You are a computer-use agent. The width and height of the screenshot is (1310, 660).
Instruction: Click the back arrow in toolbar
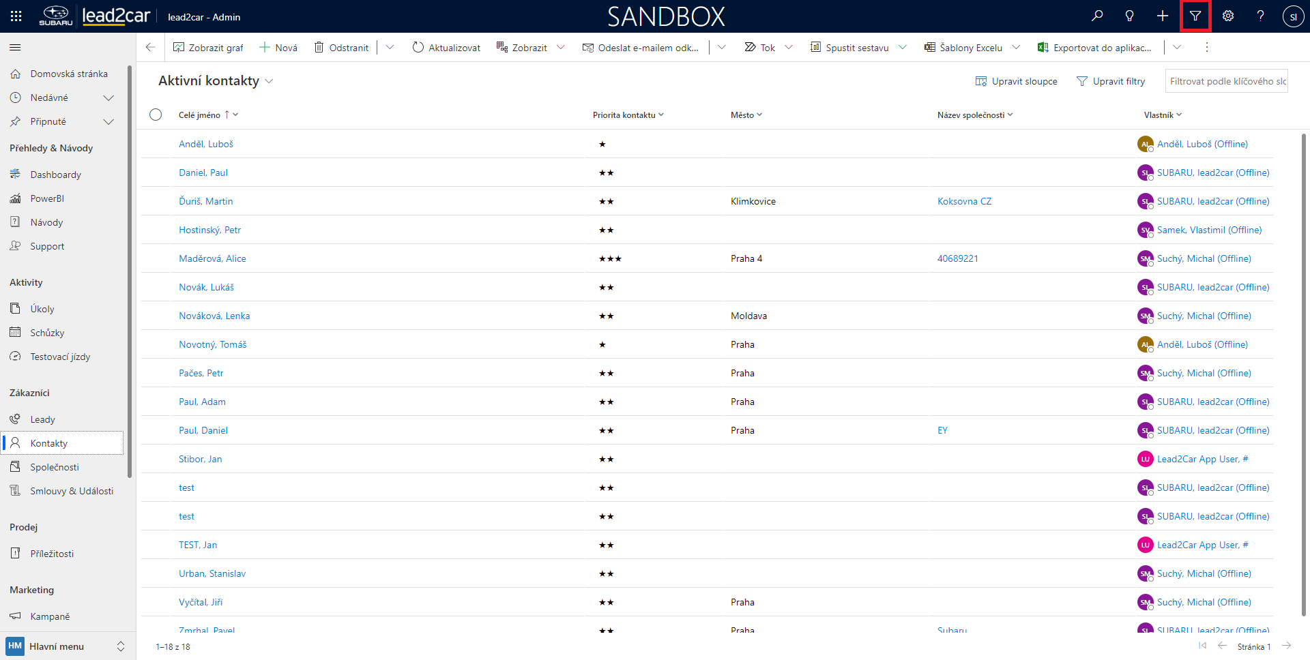[150, 48]
